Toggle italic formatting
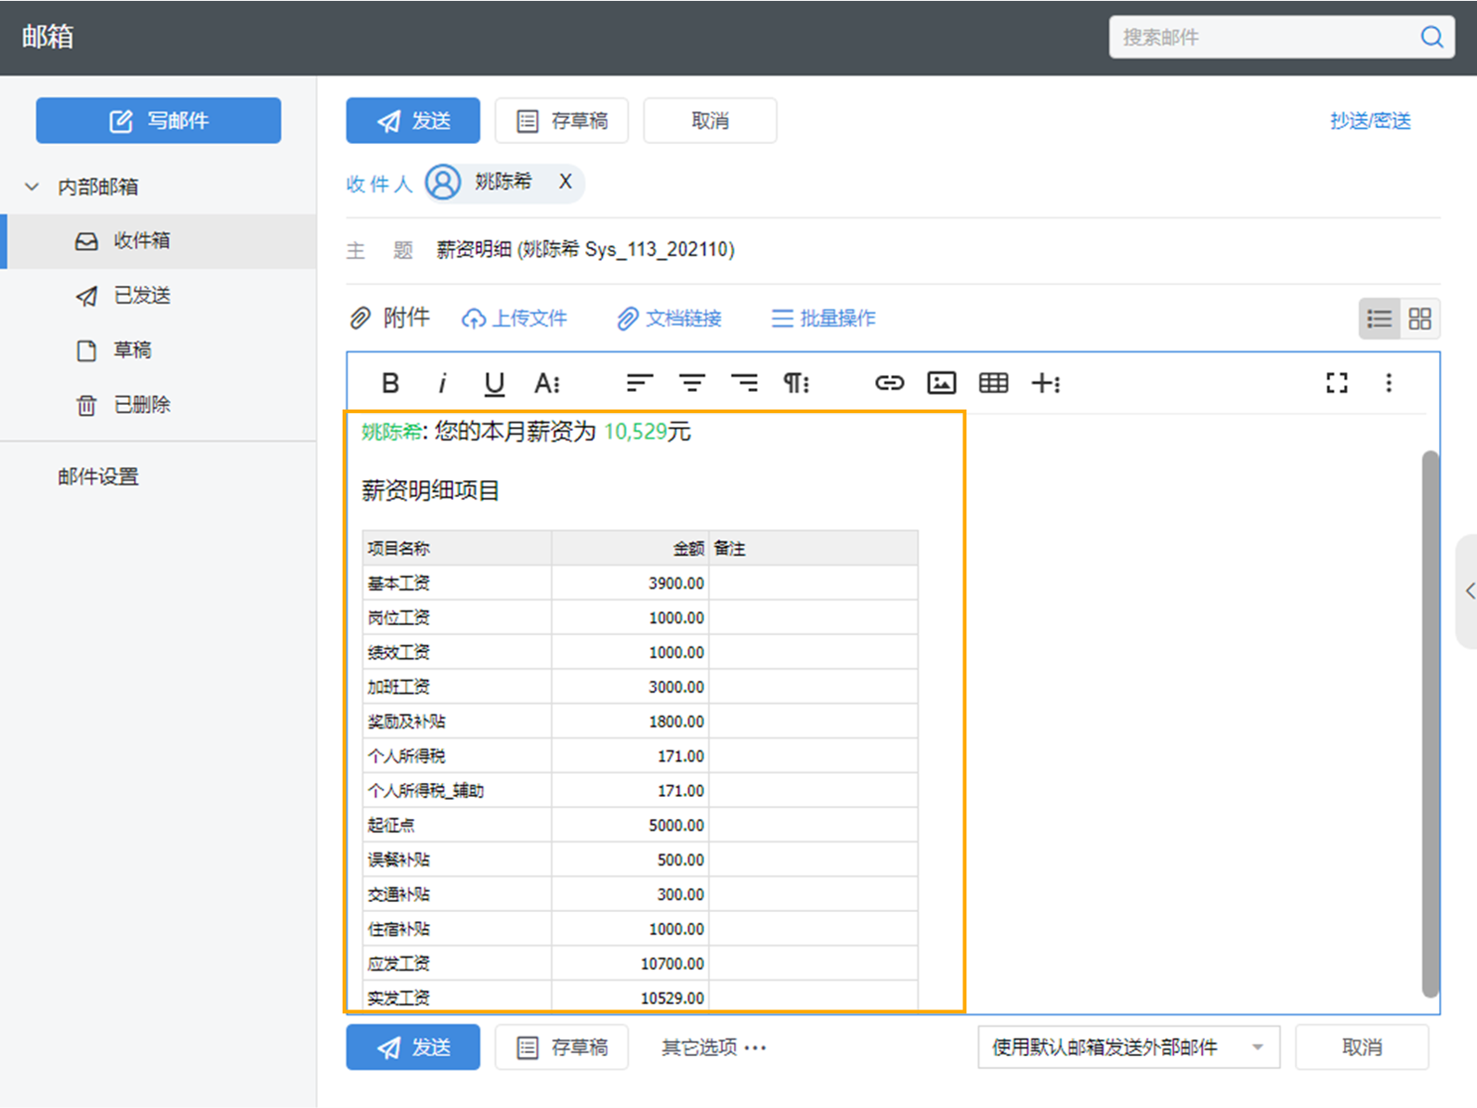 (x=442, y=383)
